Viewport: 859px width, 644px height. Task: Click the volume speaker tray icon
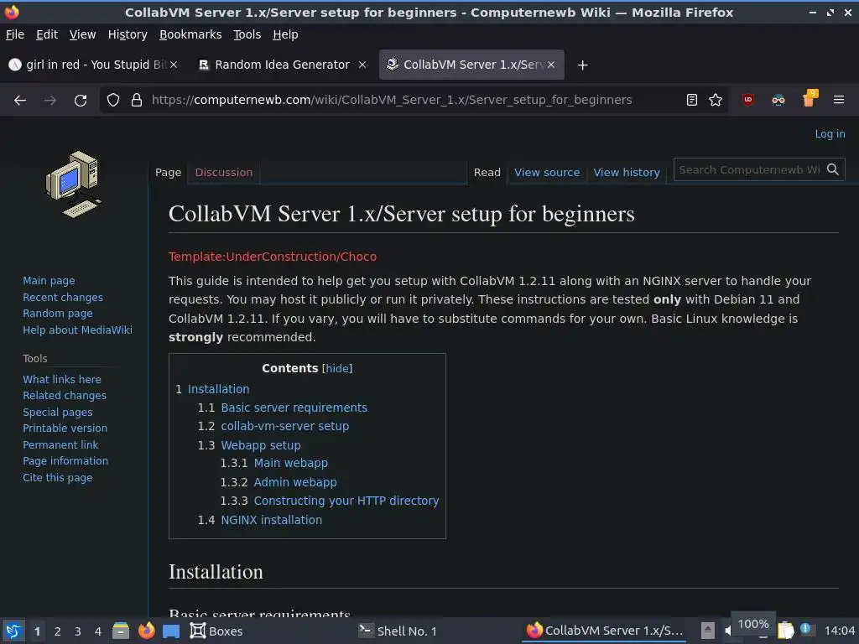pyautogui.click(x=727, y=631)
